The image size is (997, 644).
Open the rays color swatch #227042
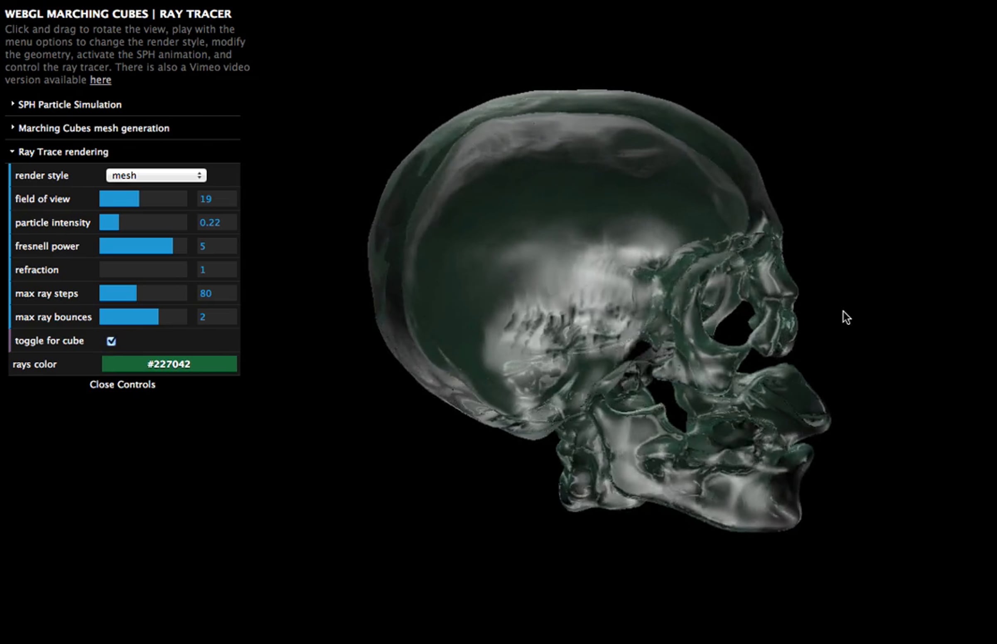pos(169,364)
